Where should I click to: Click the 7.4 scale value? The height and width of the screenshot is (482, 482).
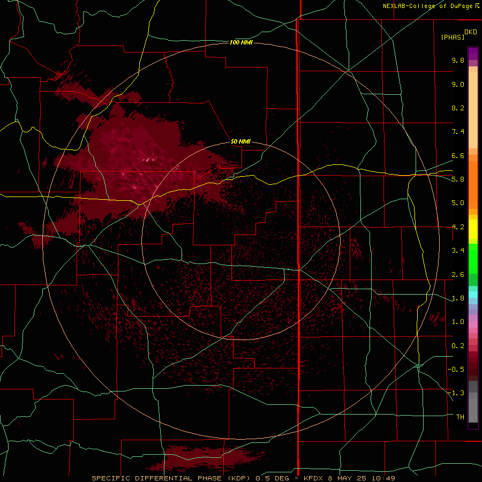(x=458, y=132)
